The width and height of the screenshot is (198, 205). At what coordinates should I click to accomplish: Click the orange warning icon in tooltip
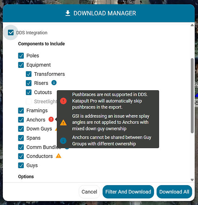[63, 122]
